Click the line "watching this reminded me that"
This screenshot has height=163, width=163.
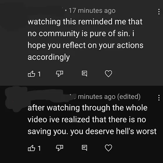coord(85,22)
